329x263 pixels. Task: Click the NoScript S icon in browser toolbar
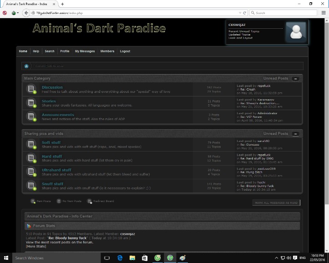click(5, 13)
